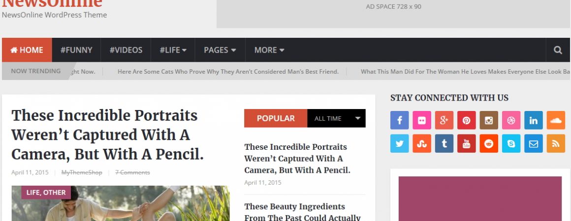Open the Flickr social icon
The image size is (571, 221).
coord(422,120)
